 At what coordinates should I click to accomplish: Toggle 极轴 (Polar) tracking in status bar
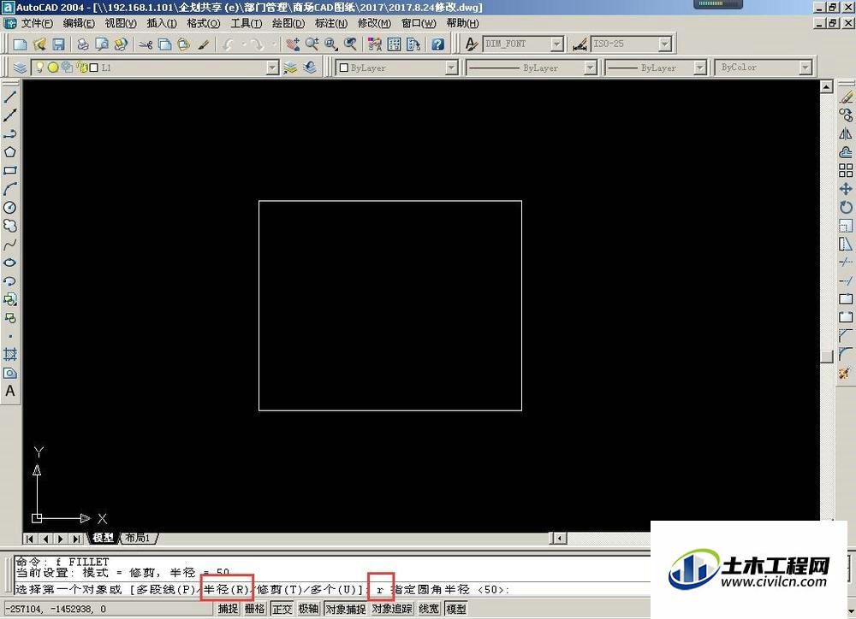pyautogui.click(x=308, y=609)
